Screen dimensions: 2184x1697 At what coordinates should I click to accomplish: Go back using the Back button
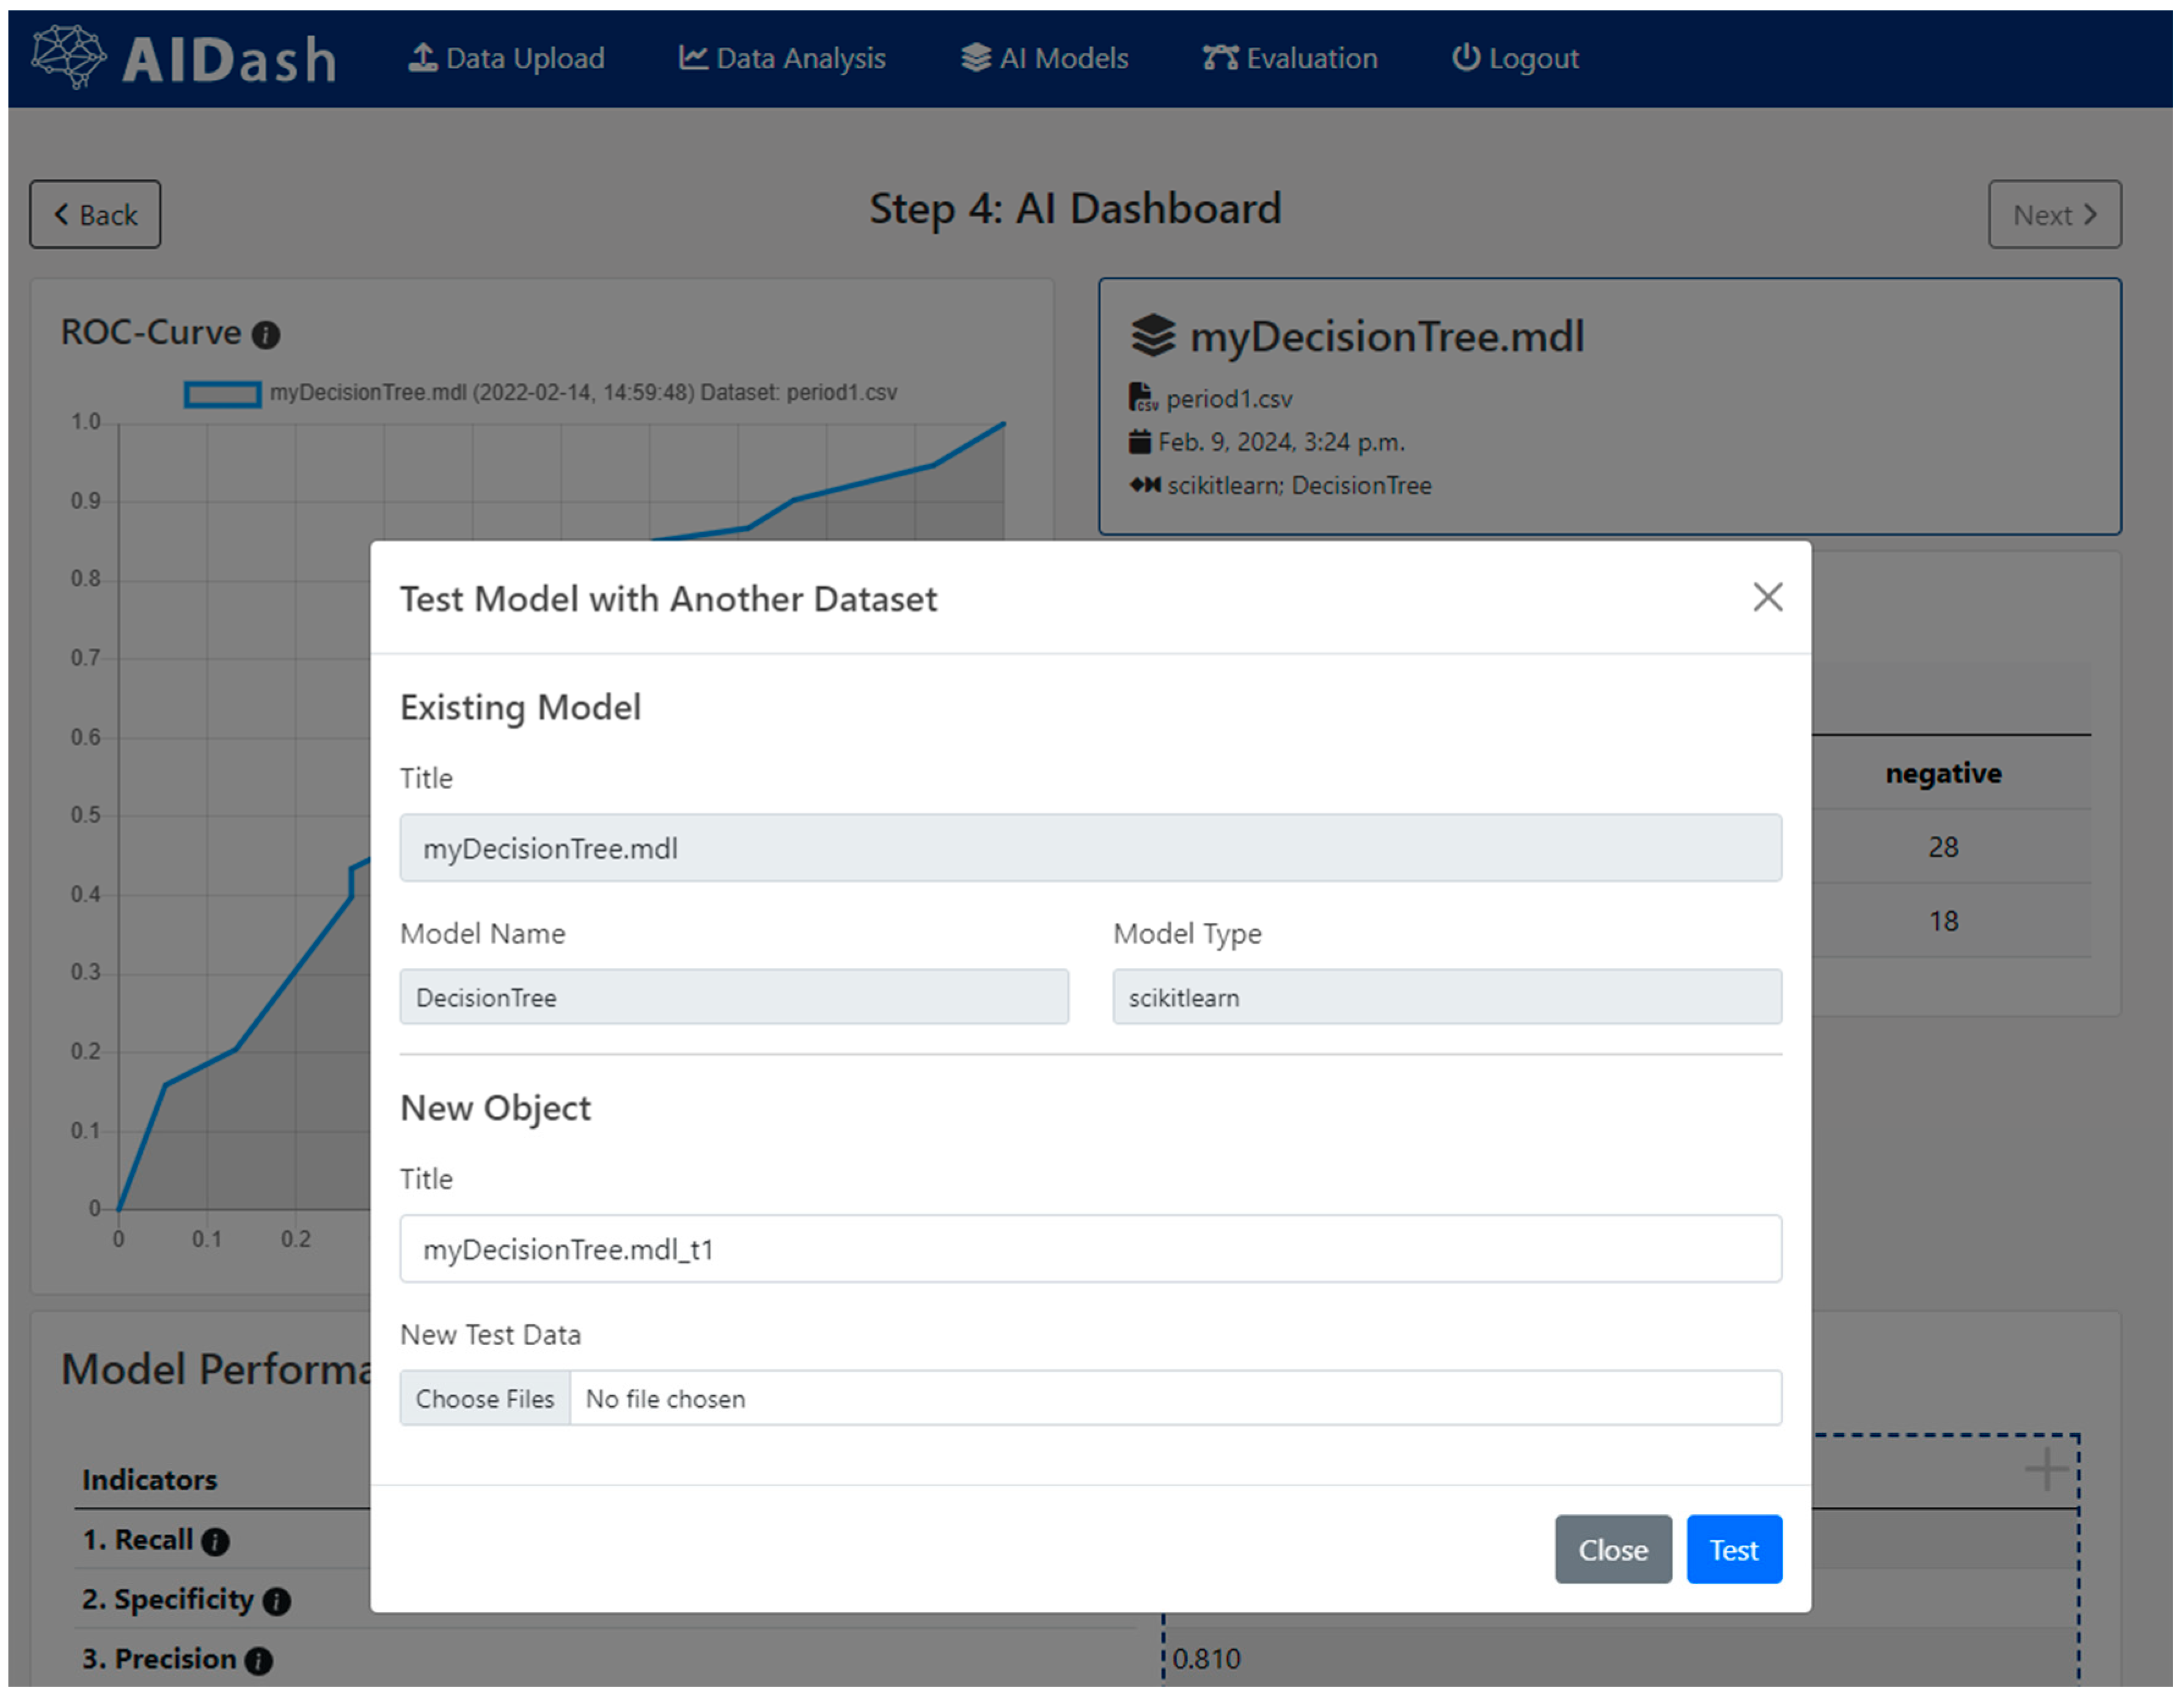tap(95, 214)
